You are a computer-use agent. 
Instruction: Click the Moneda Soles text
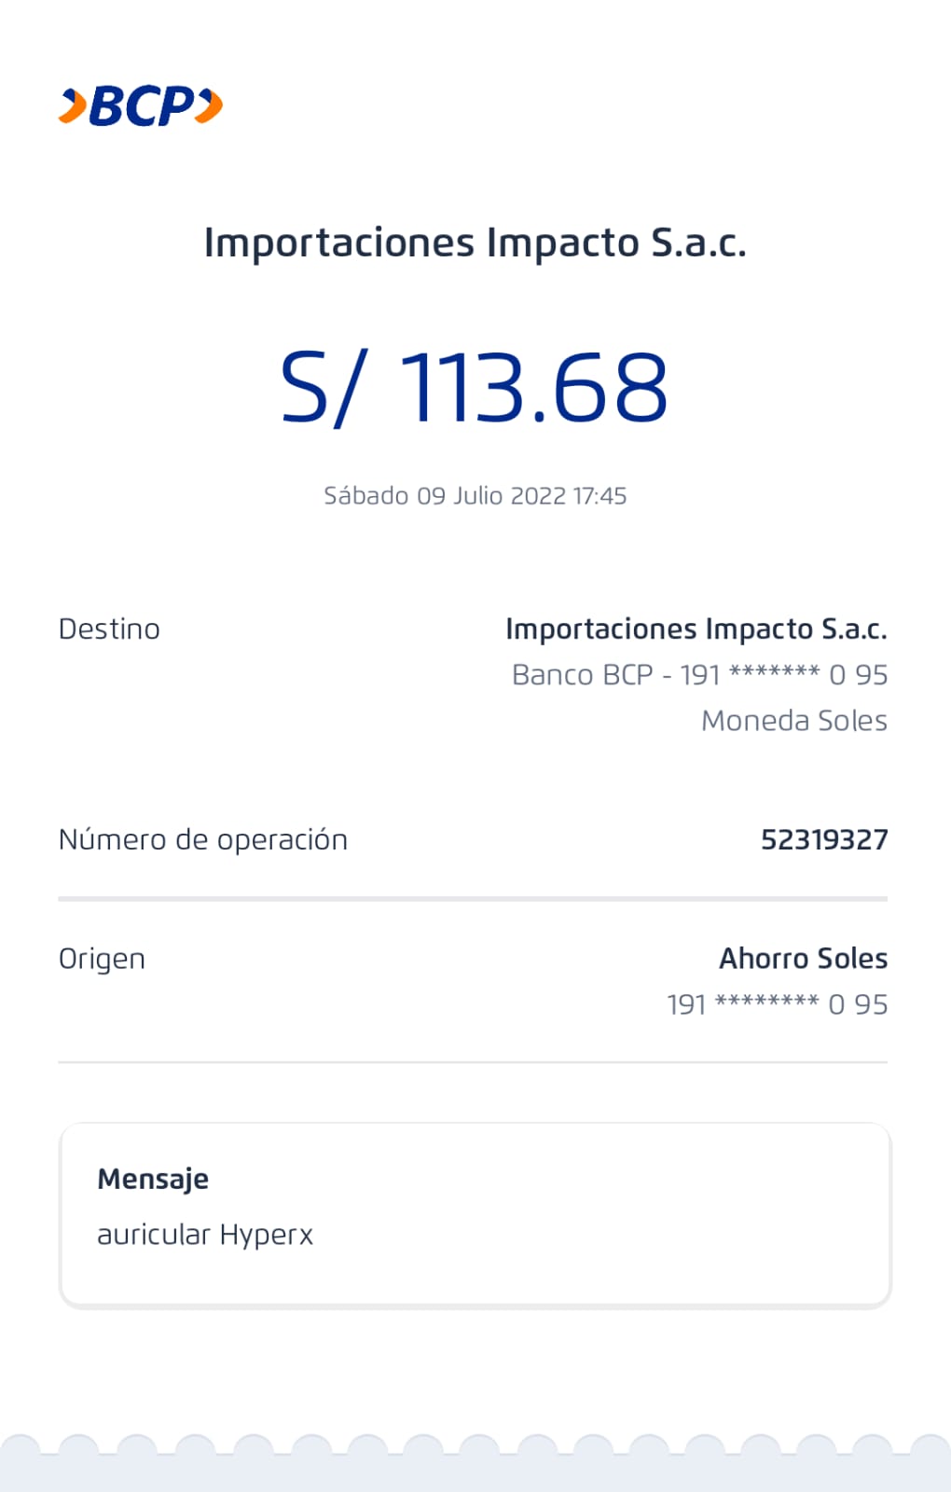coord(793,721)
